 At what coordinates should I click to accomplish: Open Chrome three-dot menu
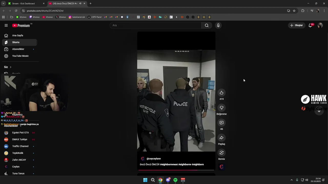coord(324,11)
